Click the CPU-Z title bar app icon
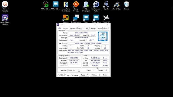 pos(58,25)
